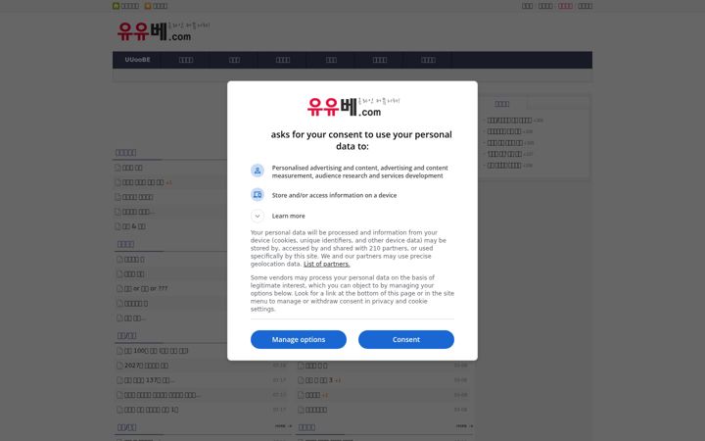This screenshot has width=705, height=441.
Task: Open Manage options in the consent dialog
Action: point(298,339)
